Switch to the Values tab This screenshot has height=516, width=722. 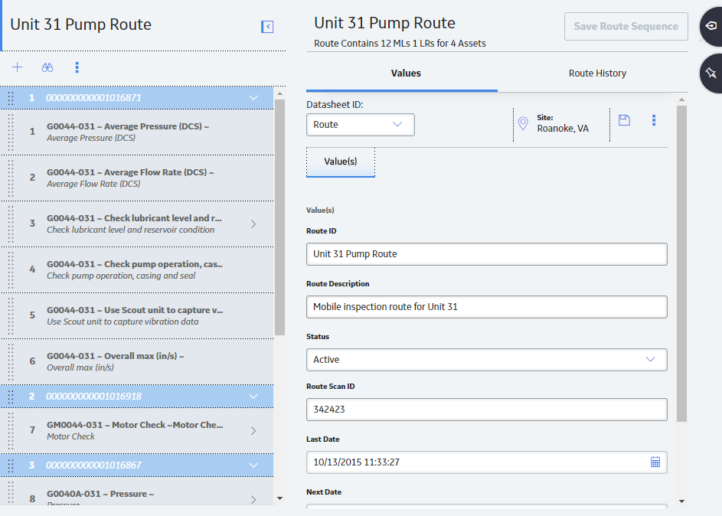[x=406, y=73]
